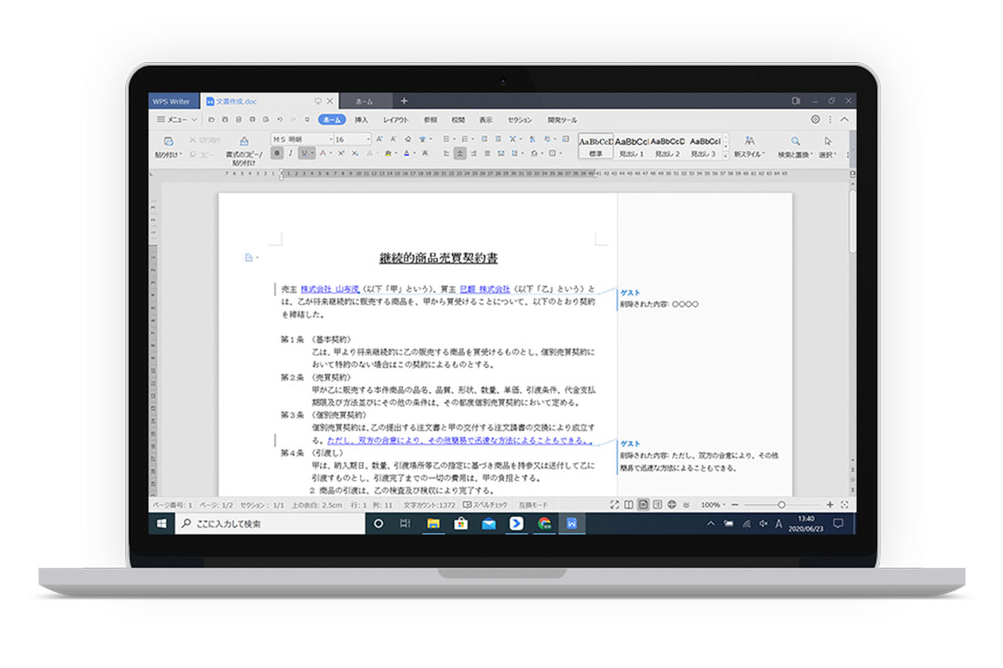Click the line spacing icon
This screenshot has width=1003, height=668.
click(514, 153)
